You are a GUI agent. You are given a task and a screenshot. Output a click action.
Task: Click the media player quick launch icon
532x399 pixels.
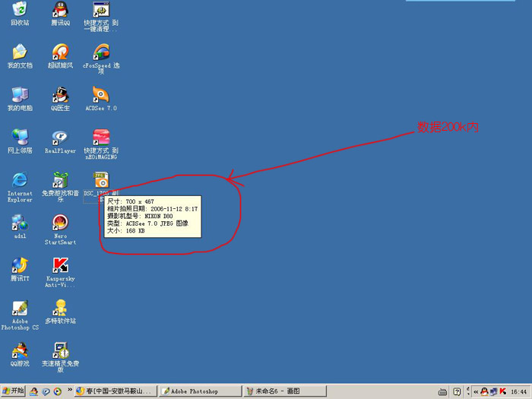pyautogui.click(x=58, y=391)
